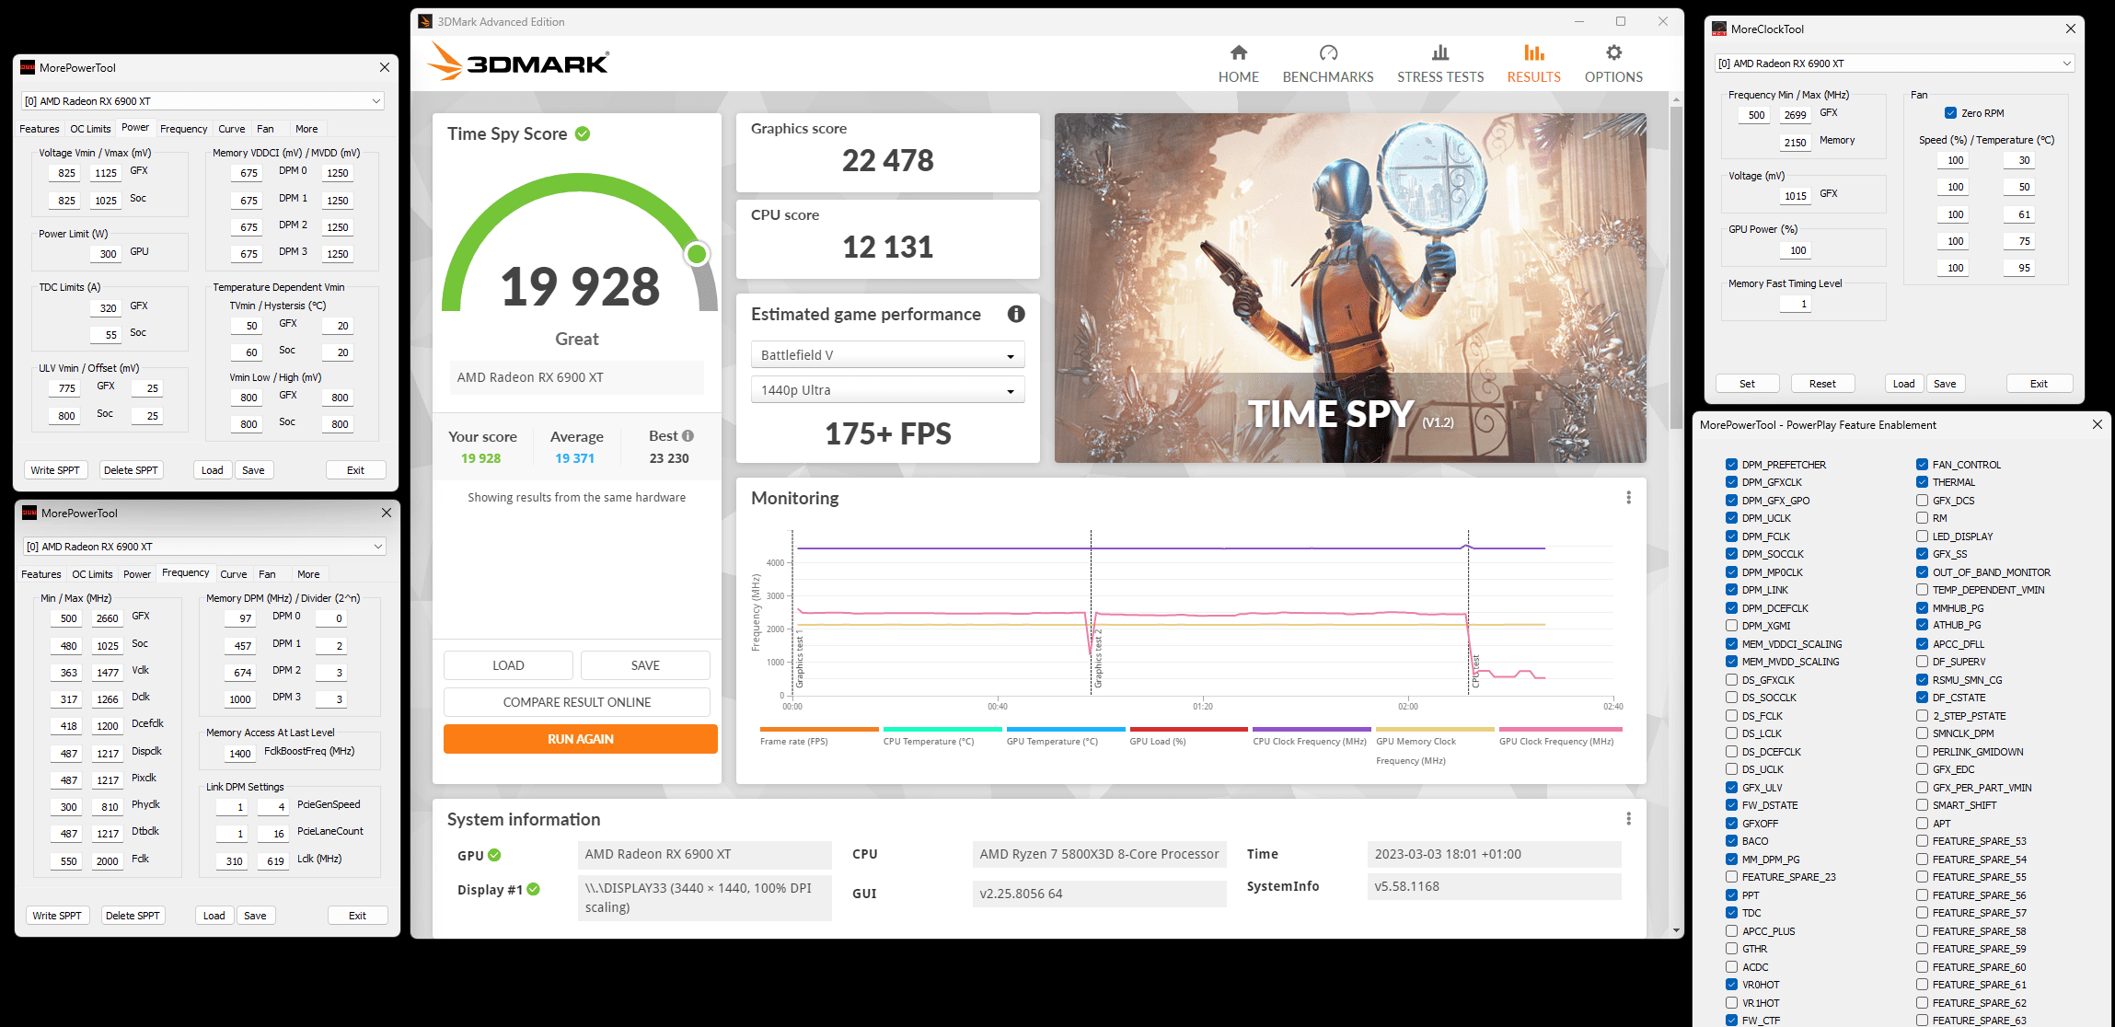Enable GFX_DCS feature checkbox
Screen dimensions: 2115x1027
click(1922, 501)
